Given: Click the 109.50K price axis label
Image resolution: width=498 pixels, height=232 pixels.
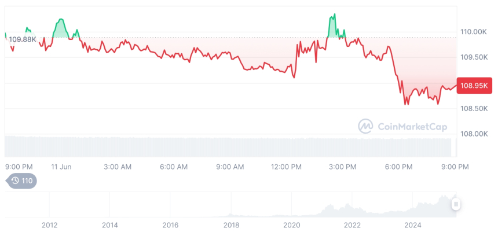Looking at the screenshot, I should point(473,58).
